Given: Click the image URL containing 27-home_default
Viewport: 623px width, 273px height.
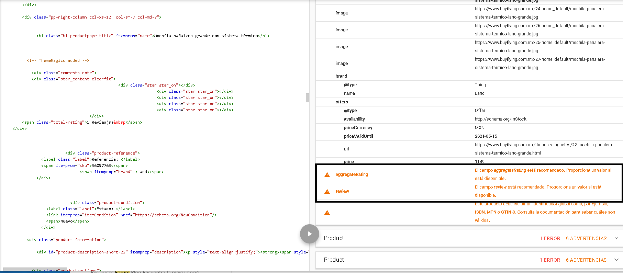Looking at the screenshot, I should point(540,64).
